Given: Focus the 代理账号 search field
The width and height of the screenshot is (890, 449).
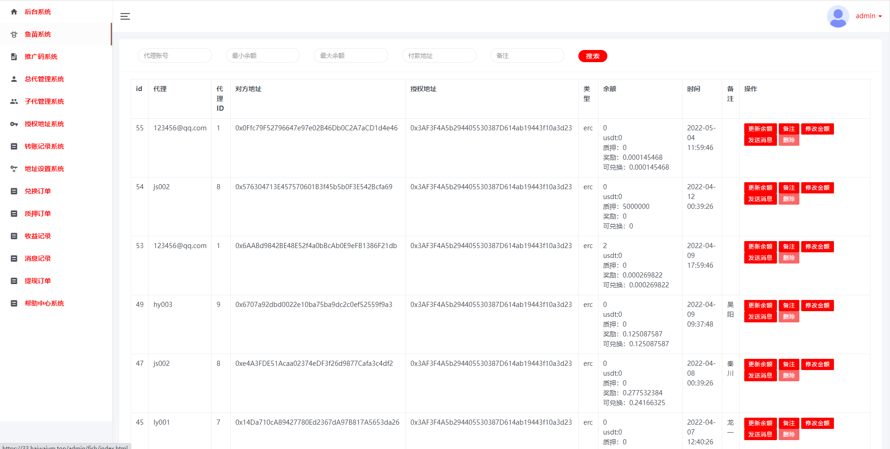Looking at the screenshot, I should pos(175,56).
